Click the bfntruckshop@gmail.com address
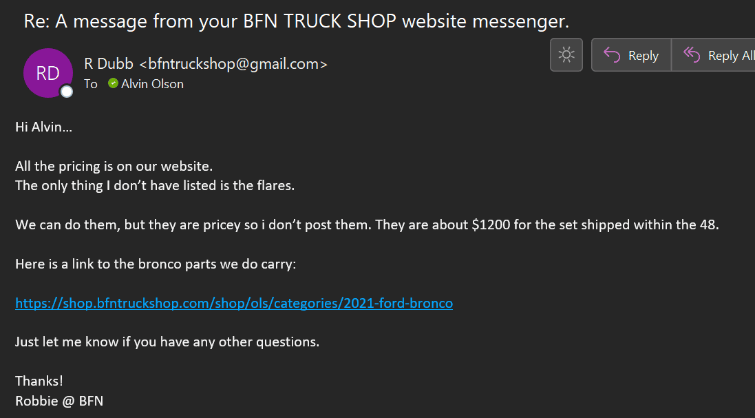 click(233, 63)
